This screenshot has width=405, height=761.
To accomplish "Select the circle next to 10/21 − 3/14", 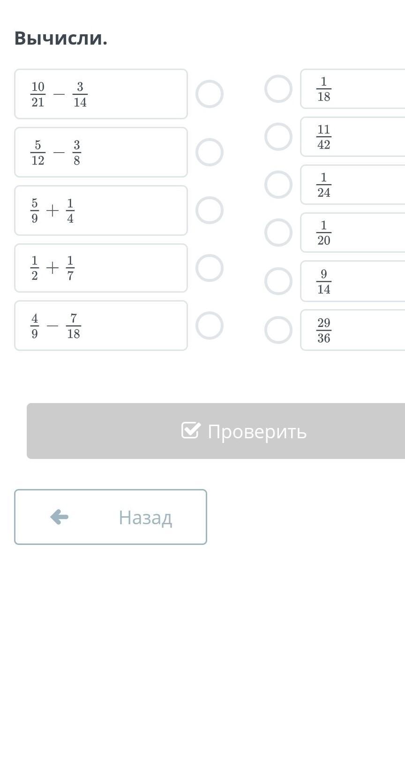I will pos(209,94).
